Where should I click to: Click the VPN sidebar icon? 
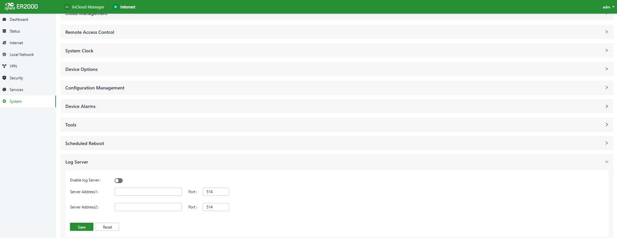point(4,66)
